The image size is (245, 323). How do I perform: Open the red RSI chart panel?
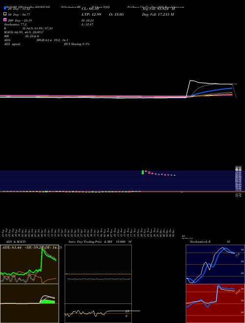tap(215, 303)
